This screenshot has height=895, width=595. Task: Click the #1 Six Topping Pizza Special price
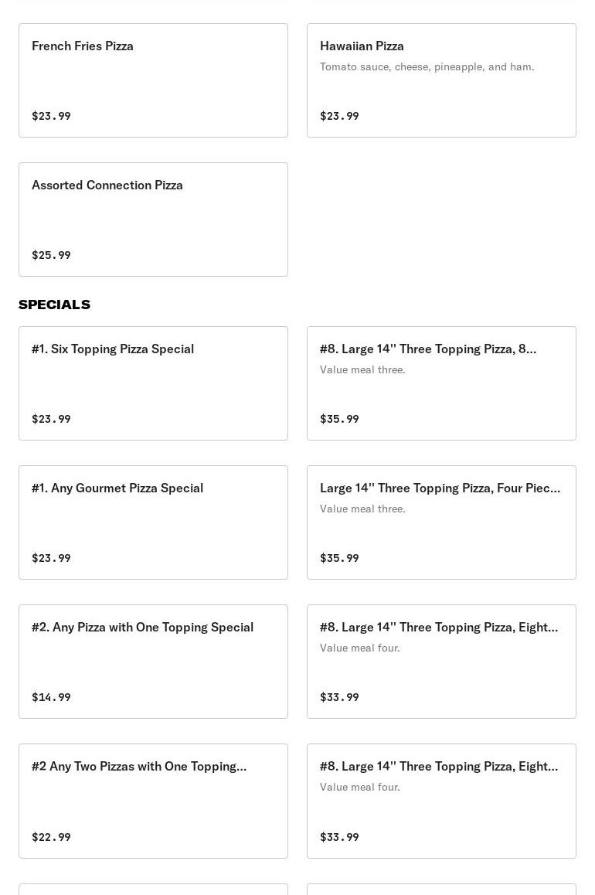click(51, 419)
